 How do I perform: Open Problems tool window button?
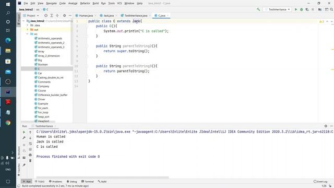(x=56, y=181)
